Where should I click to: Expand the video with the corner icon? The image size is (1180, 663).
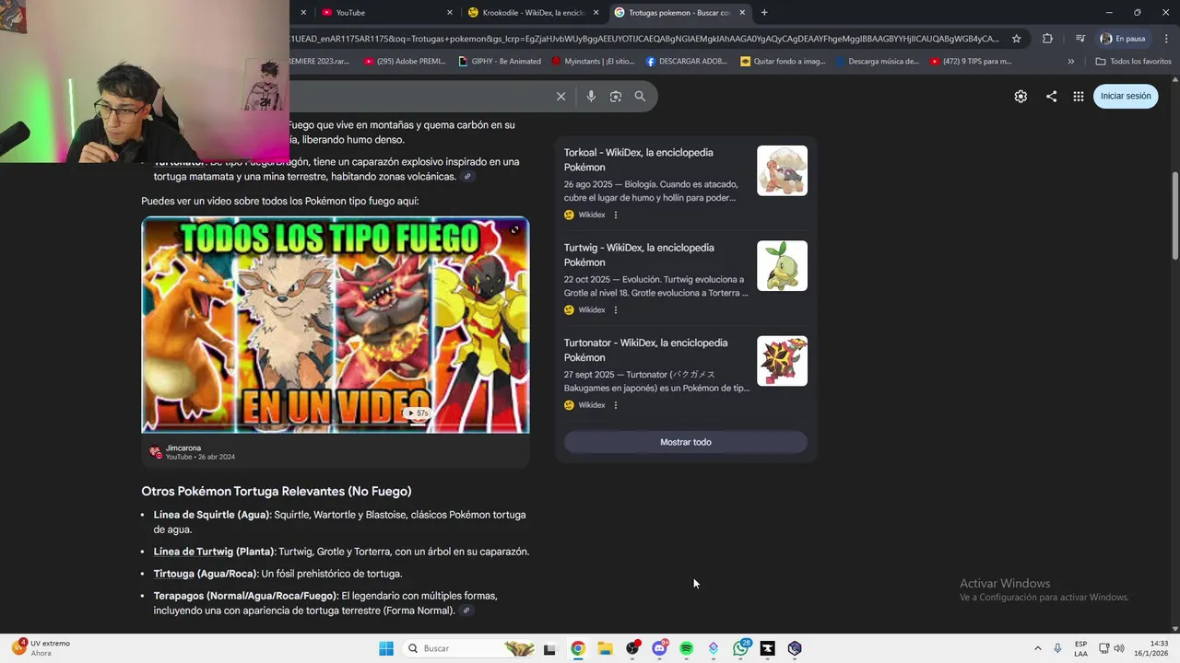tap(514, 230)
